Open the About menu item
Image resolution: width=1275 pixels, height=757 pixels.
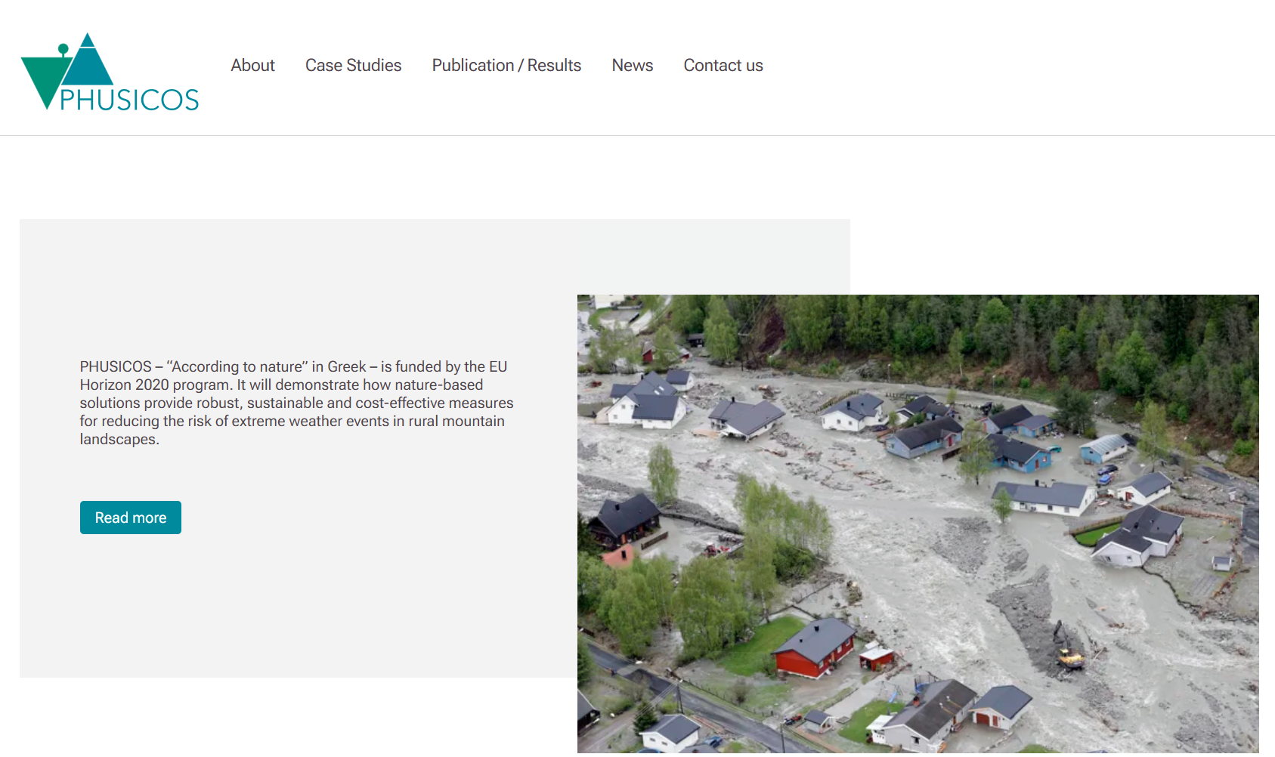[252, 66]
